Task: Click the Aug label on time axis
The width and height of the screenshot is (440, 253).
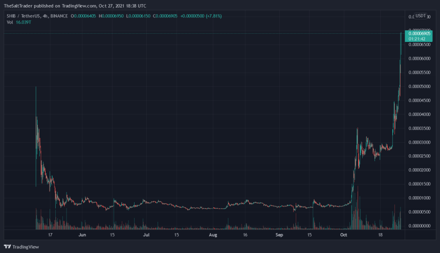Action: [x=213, y=235]
